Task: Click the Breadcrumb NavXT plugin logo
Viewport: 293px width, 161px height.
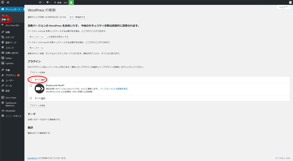Action: click(x=39, y=89)
